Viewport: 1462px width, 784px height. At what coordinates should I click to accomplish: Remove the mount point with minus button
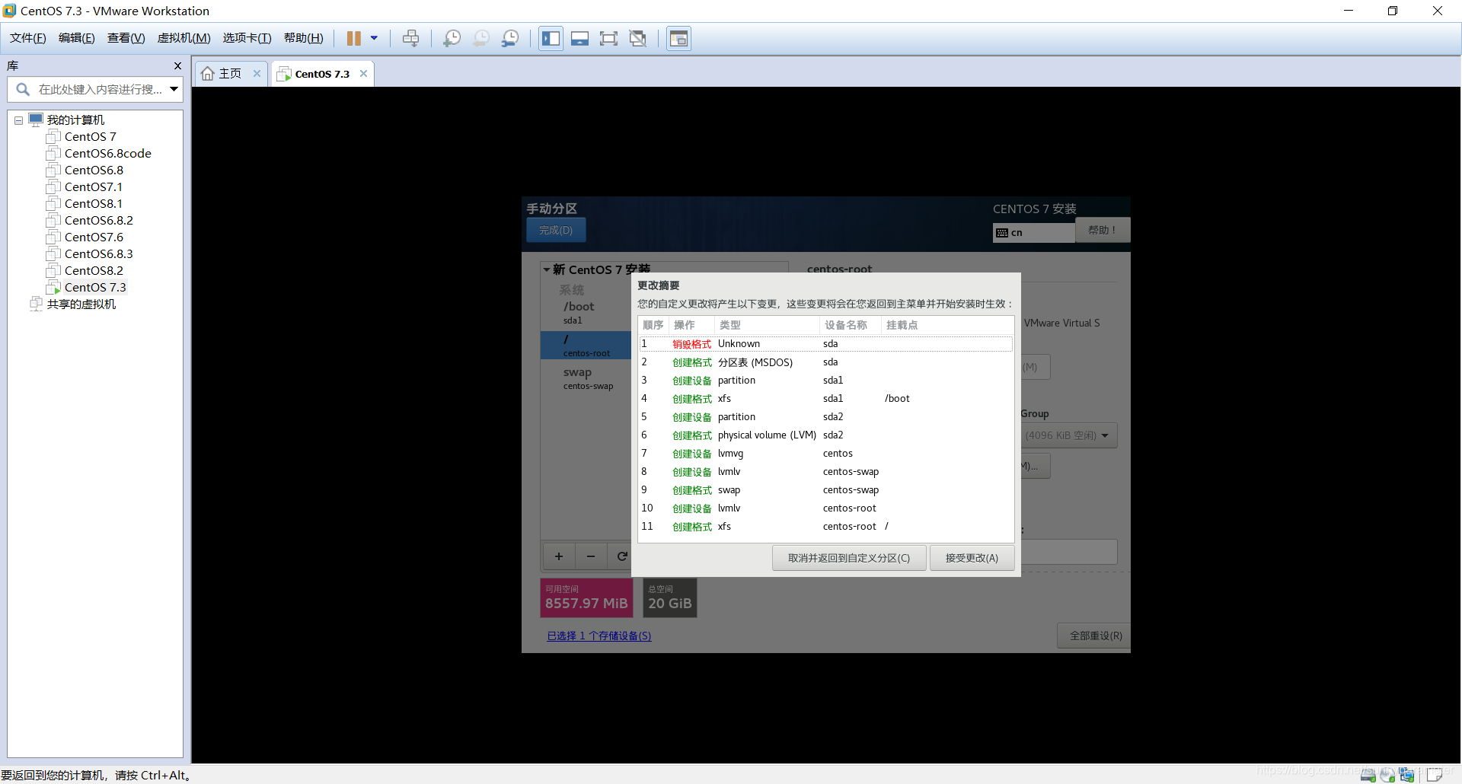pos(591,556)
